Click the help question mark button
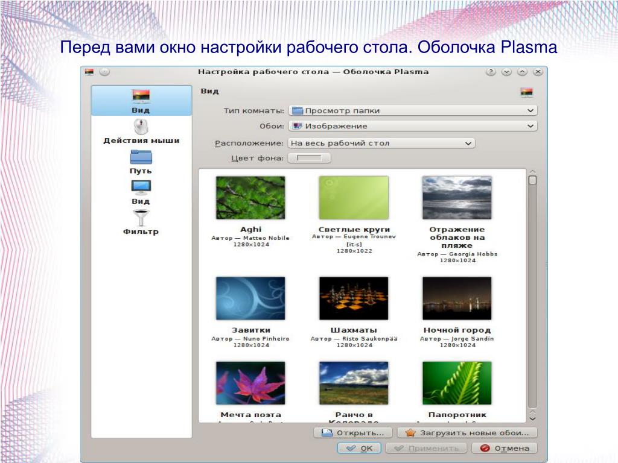The width and height of the screenshot is (618, 463). point(491,72)
